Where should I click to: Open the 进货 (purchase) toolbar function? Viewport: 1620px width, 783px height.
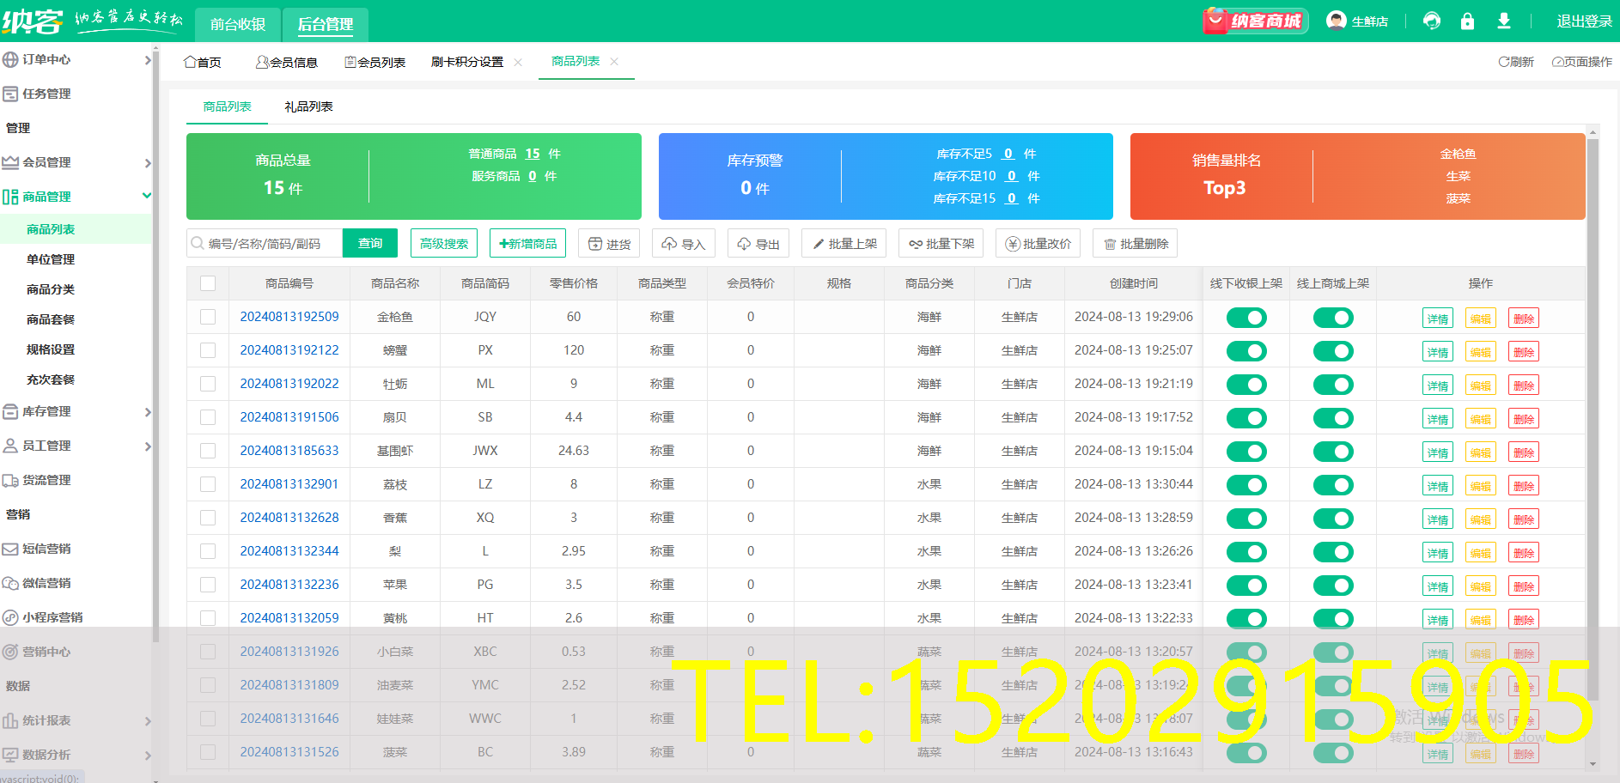609,243
